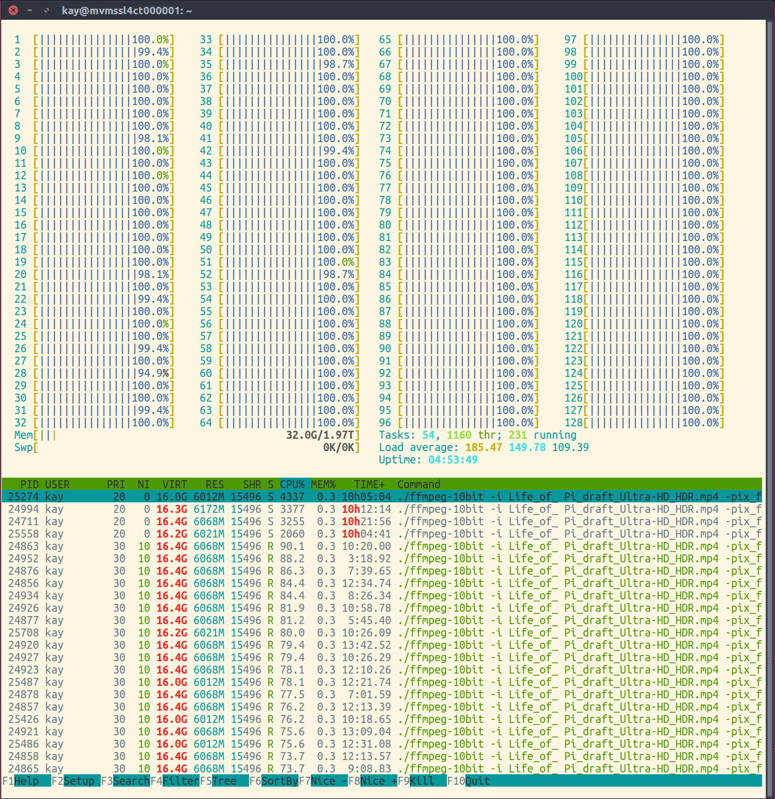Click F3Search to search processes

(125, 780)
